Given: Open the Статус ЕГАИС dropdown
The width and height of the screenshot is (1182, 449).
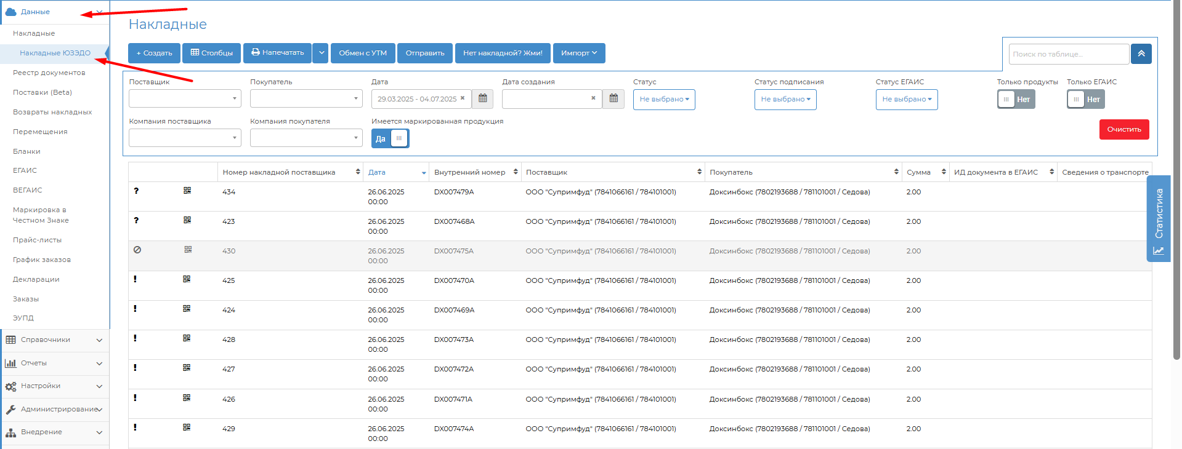Looking at the screenshot, I should [906, 100].
